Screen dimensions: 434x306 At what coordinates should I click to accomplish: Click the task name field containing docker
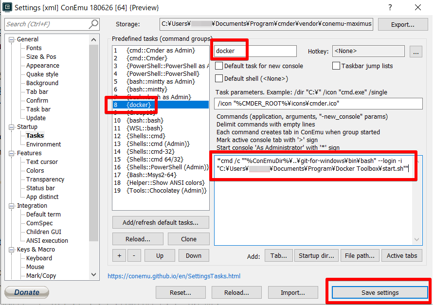pos(255,51)
